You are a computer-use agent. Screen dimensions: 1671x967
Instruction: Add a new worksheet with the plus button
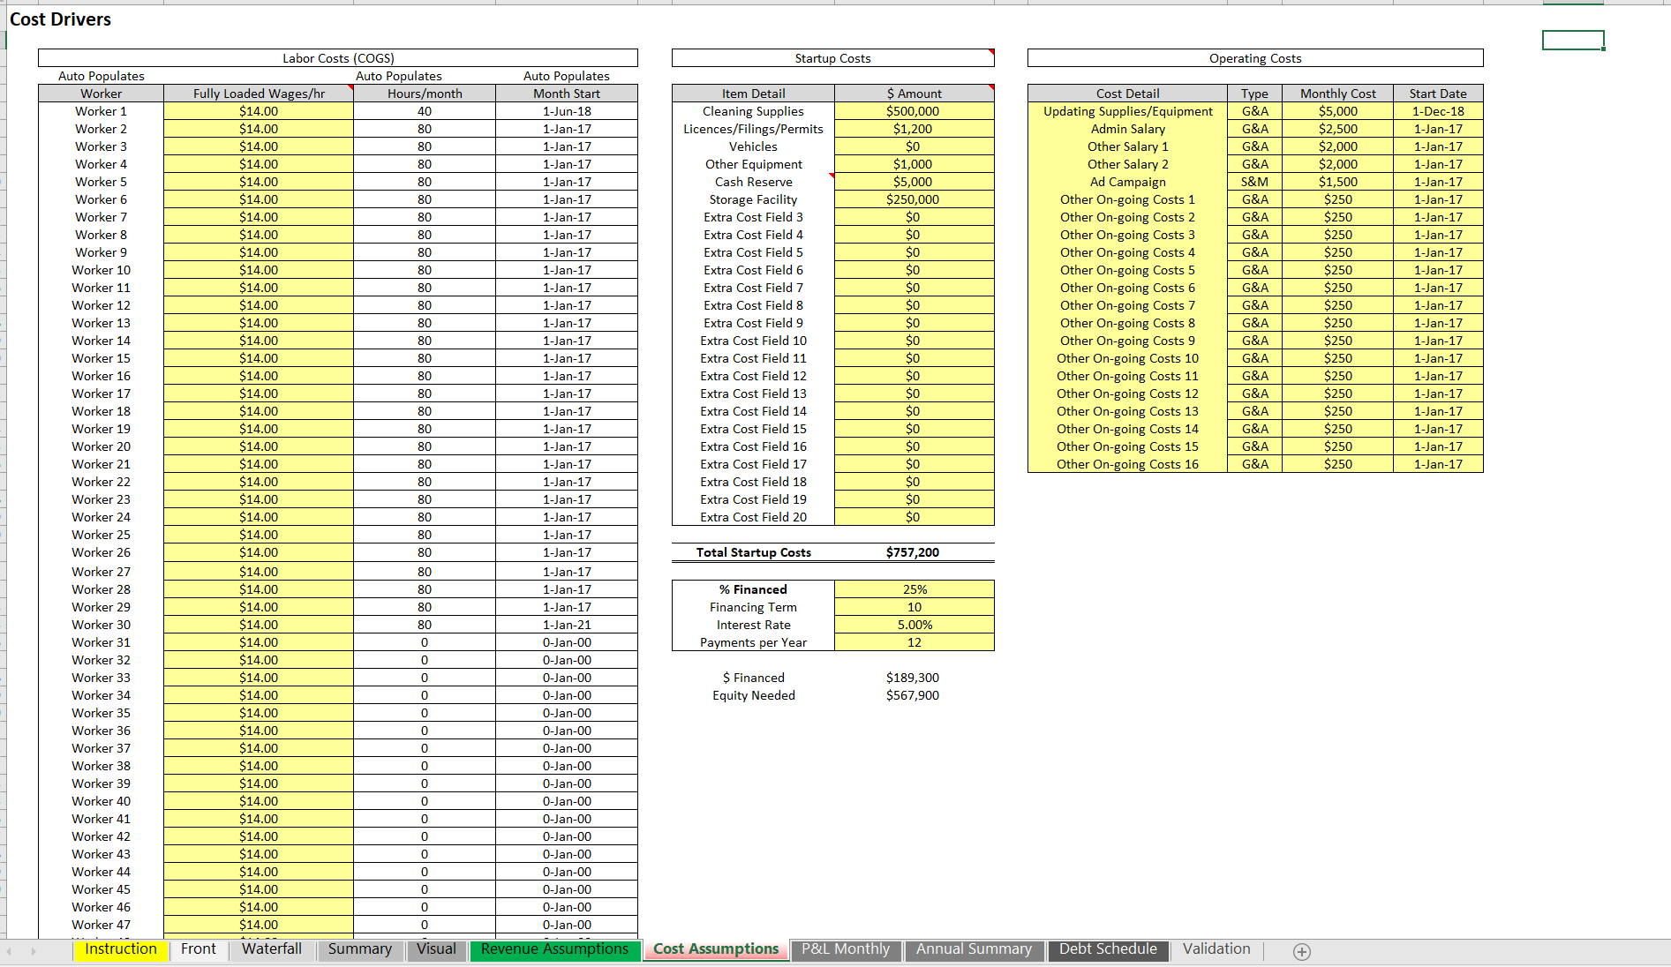[1300, 951]
